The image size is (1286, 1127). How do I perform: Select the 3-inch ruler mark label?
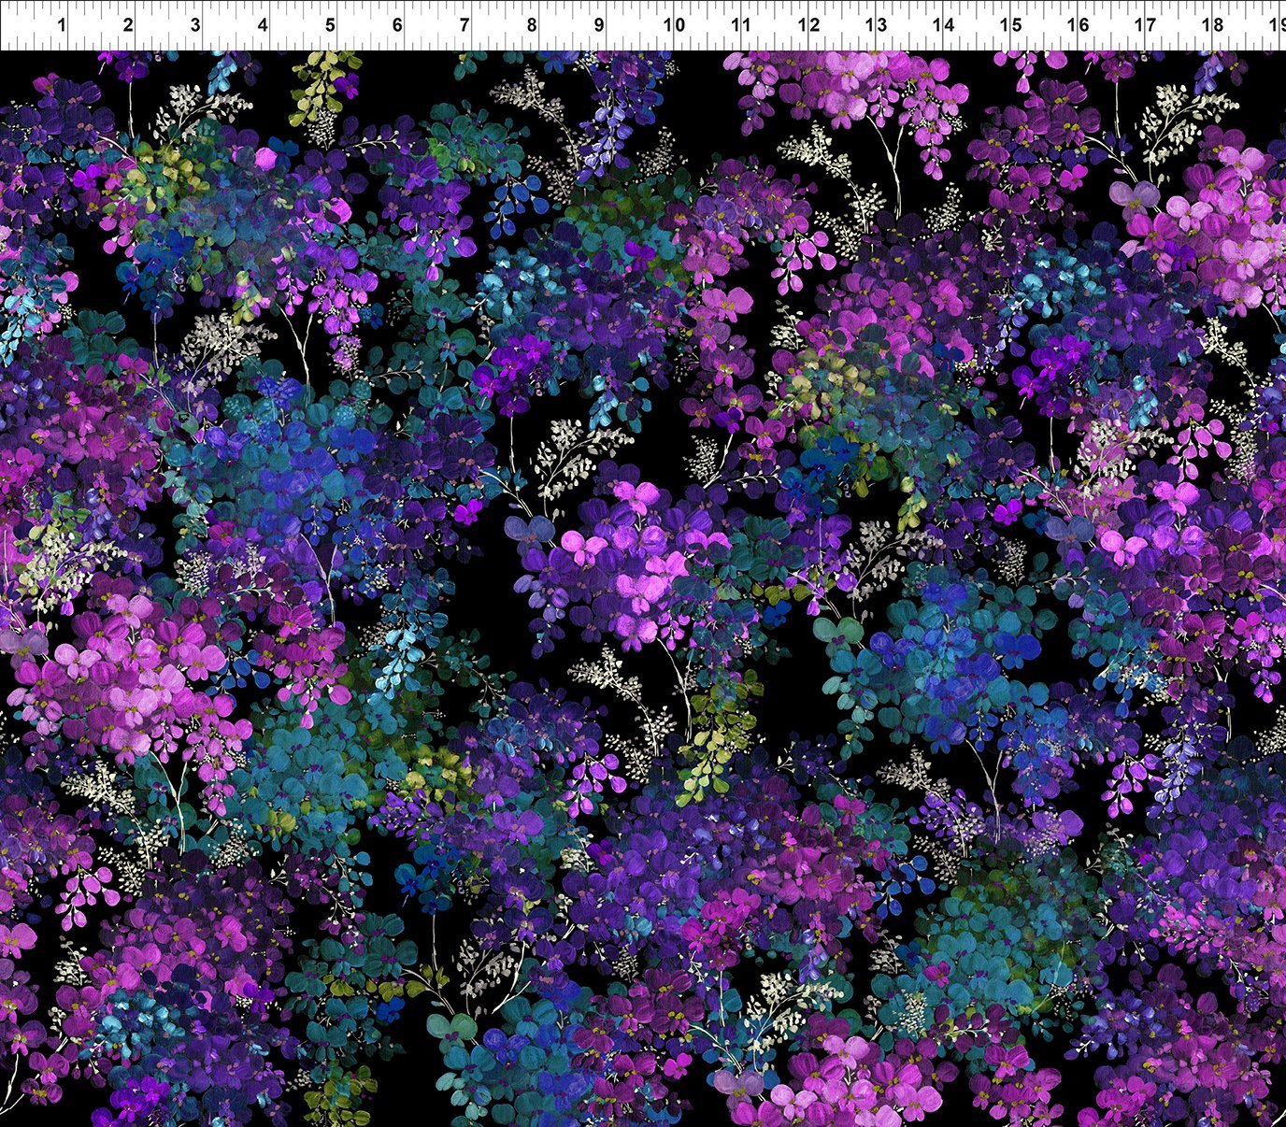pyautogui.click(x=195, y=25)
